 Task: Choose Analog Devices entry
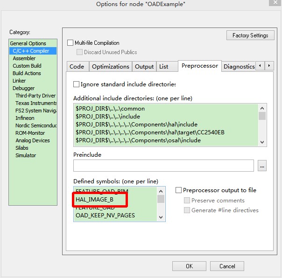33,140
